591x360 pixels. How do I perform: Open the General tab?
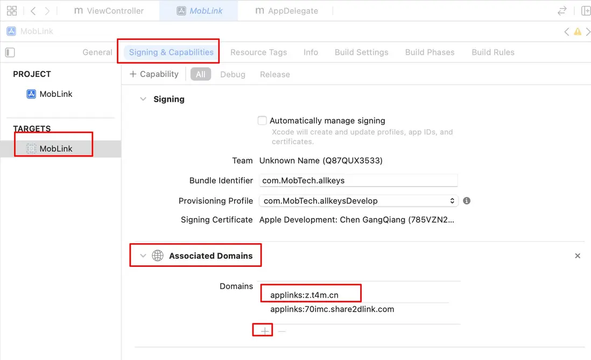pyautogui.click(x=97, y=52)
